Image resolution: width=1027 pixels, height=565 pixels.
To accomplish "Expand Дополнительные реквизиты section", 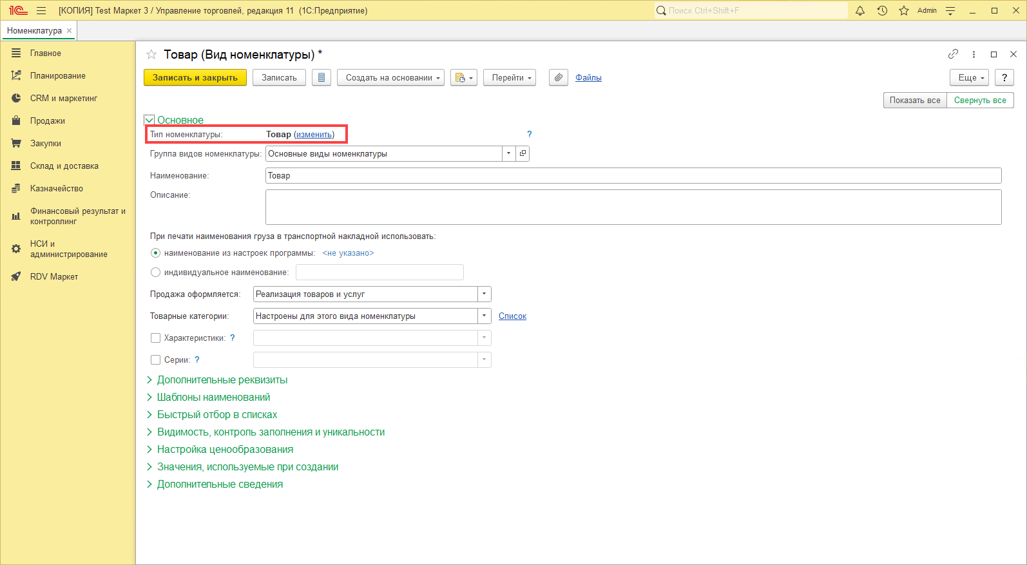I will coord(222,380).
